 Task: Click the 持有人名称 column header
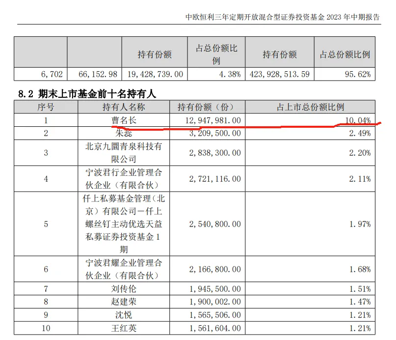(x=124, y=107)
